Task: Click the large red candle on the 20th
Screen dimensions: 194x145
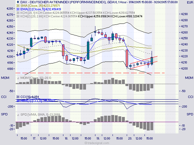Action: point(127,58)
